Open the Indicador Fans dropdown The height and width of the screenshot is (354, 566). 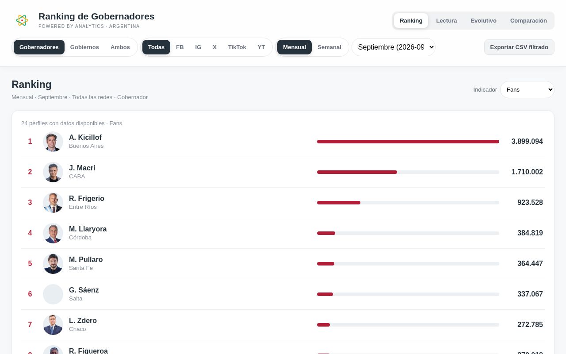coord(527,90)
